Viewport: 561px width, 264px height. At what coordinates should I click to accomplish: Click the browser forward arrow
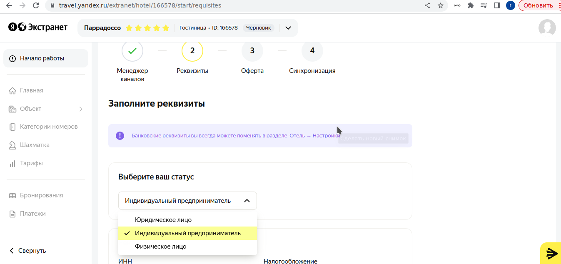coord(22,5)
